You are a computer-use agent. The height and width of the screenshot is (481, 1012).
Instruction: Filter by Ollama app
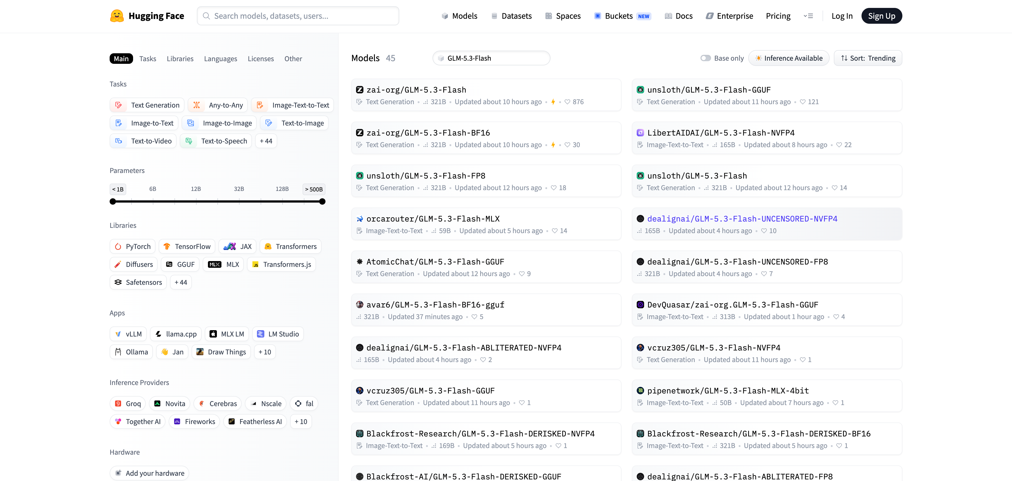pos(131,352)
